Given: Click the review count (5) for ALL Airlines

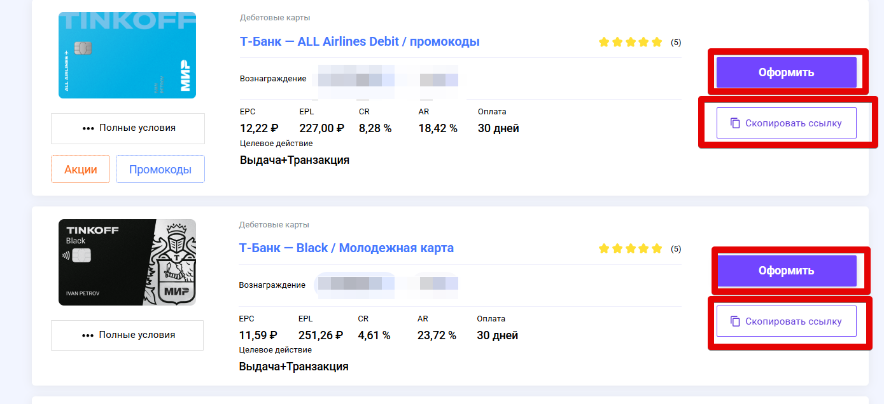Looking at the screenshot, I should 676,43.
